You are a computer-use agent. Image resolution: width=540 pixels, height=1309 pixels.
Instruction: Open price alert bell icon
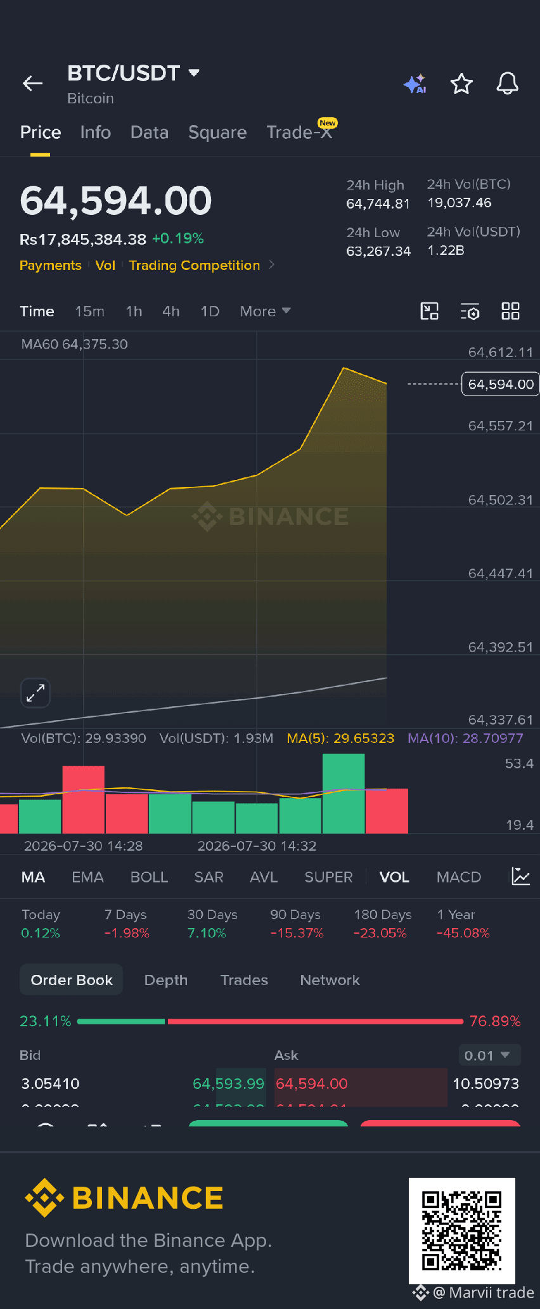[507, 83]
